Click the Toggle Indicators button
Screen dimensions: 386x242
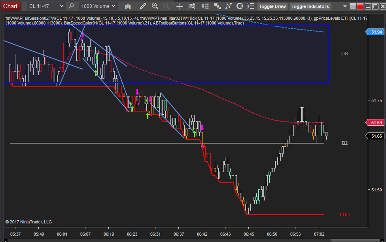tap(310, 6)
